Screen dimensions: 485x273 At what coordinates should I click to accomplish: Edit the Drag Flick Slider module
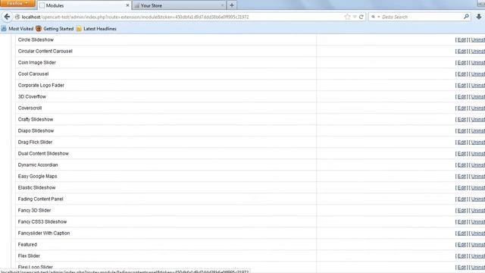(462, 143)
